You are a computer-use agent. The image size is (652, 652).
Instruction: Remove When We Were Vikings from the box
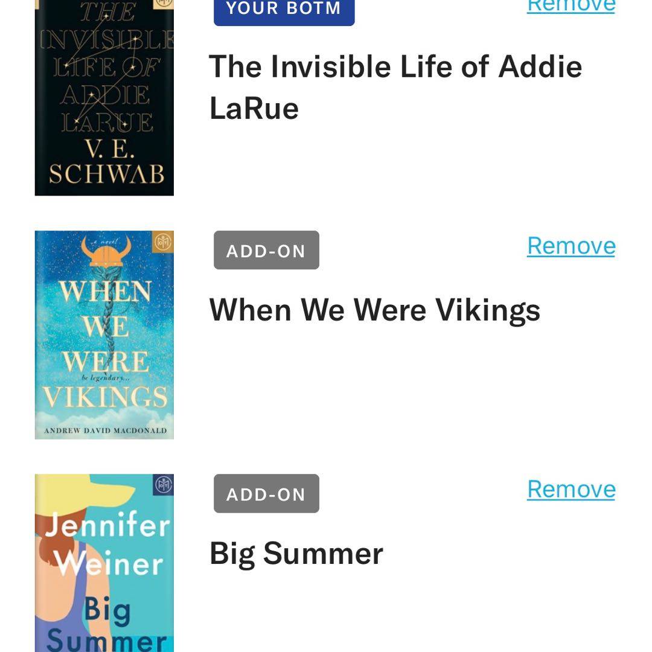tap(570, 246)
